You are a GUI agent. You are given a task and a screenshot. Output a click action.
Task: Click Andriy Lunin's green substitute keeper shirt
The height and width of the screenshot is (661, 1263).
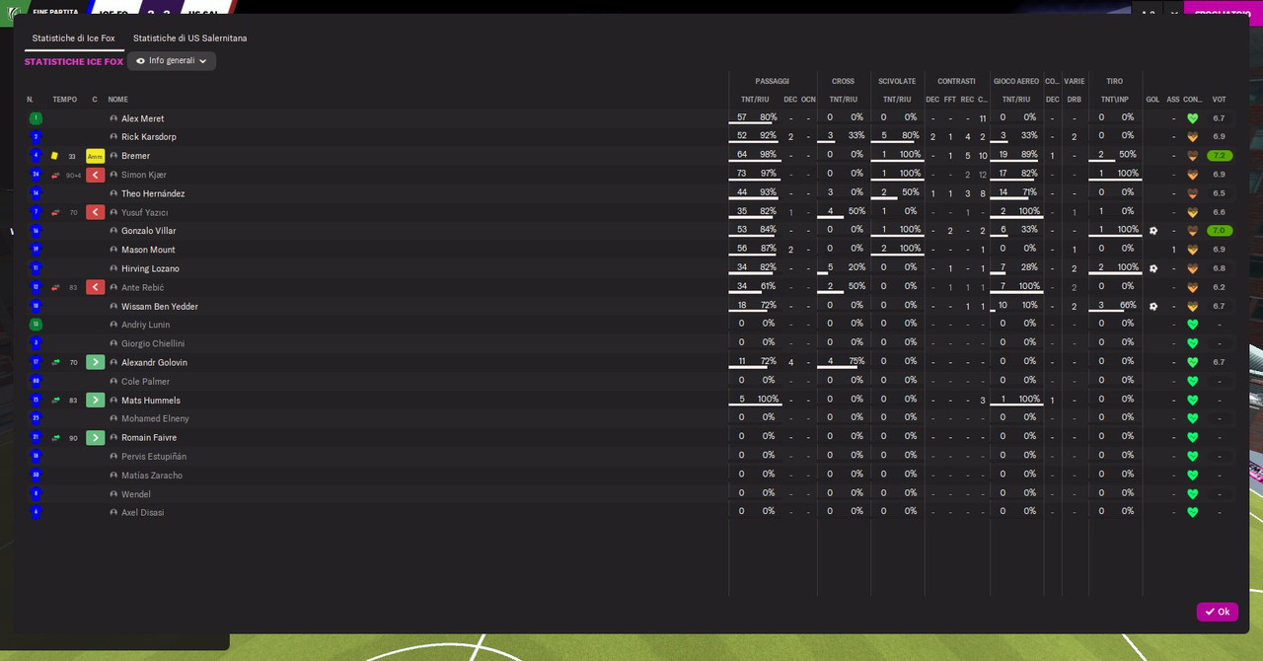tap(36, 325)
